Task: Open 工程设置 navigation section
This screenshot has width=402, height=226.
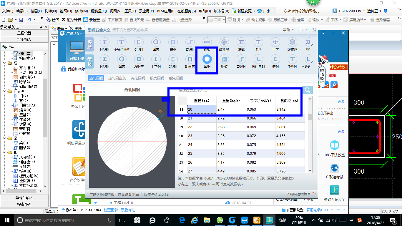Action: coord(24,33)
